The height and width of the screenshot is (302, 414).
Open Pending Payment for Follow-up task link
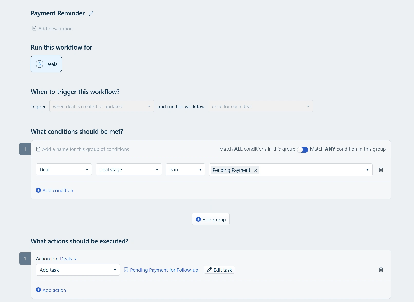(x=164, y=270)
